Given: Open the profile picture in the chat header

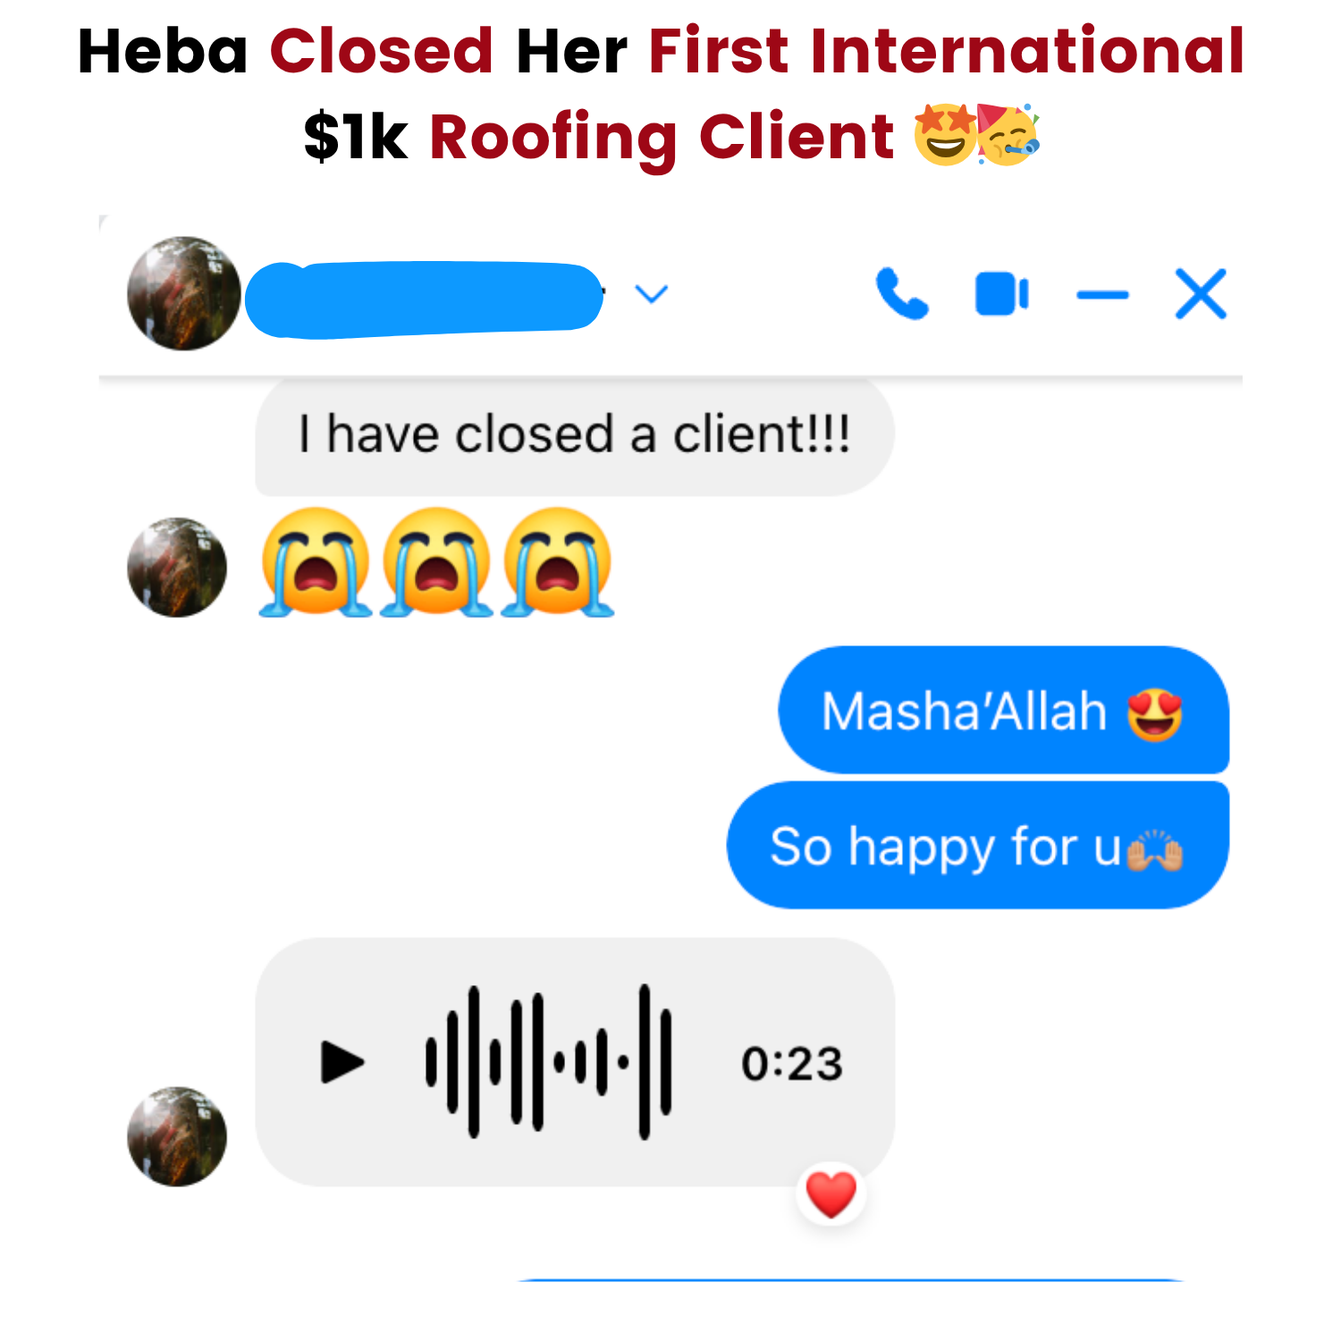Looking at the screenshot, I should (x=183, y=293).
